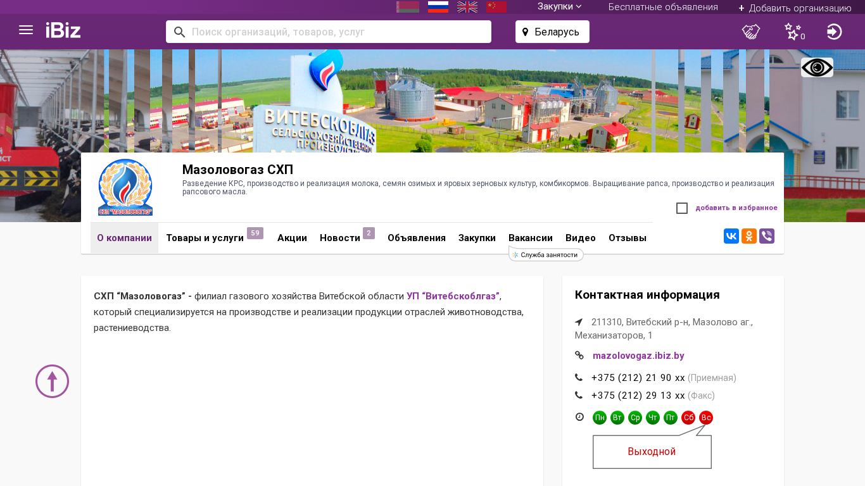Image resolution: width=865 pixels, height=486 pixels.
Task: Open the Вакансии tab
Action: pyautogui.click(x=531, y=238)
